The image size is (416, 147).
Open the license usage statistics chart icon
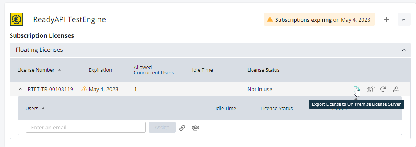click(x=370, y=89)
